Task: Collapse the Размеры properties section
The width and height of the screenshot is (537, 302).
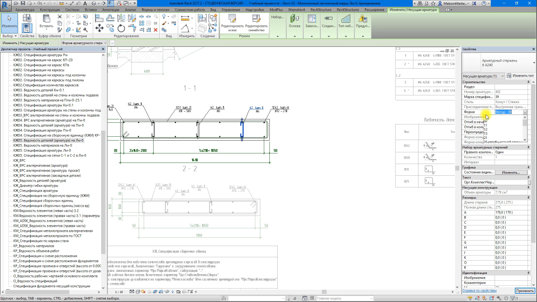Action: click(529, 198)
